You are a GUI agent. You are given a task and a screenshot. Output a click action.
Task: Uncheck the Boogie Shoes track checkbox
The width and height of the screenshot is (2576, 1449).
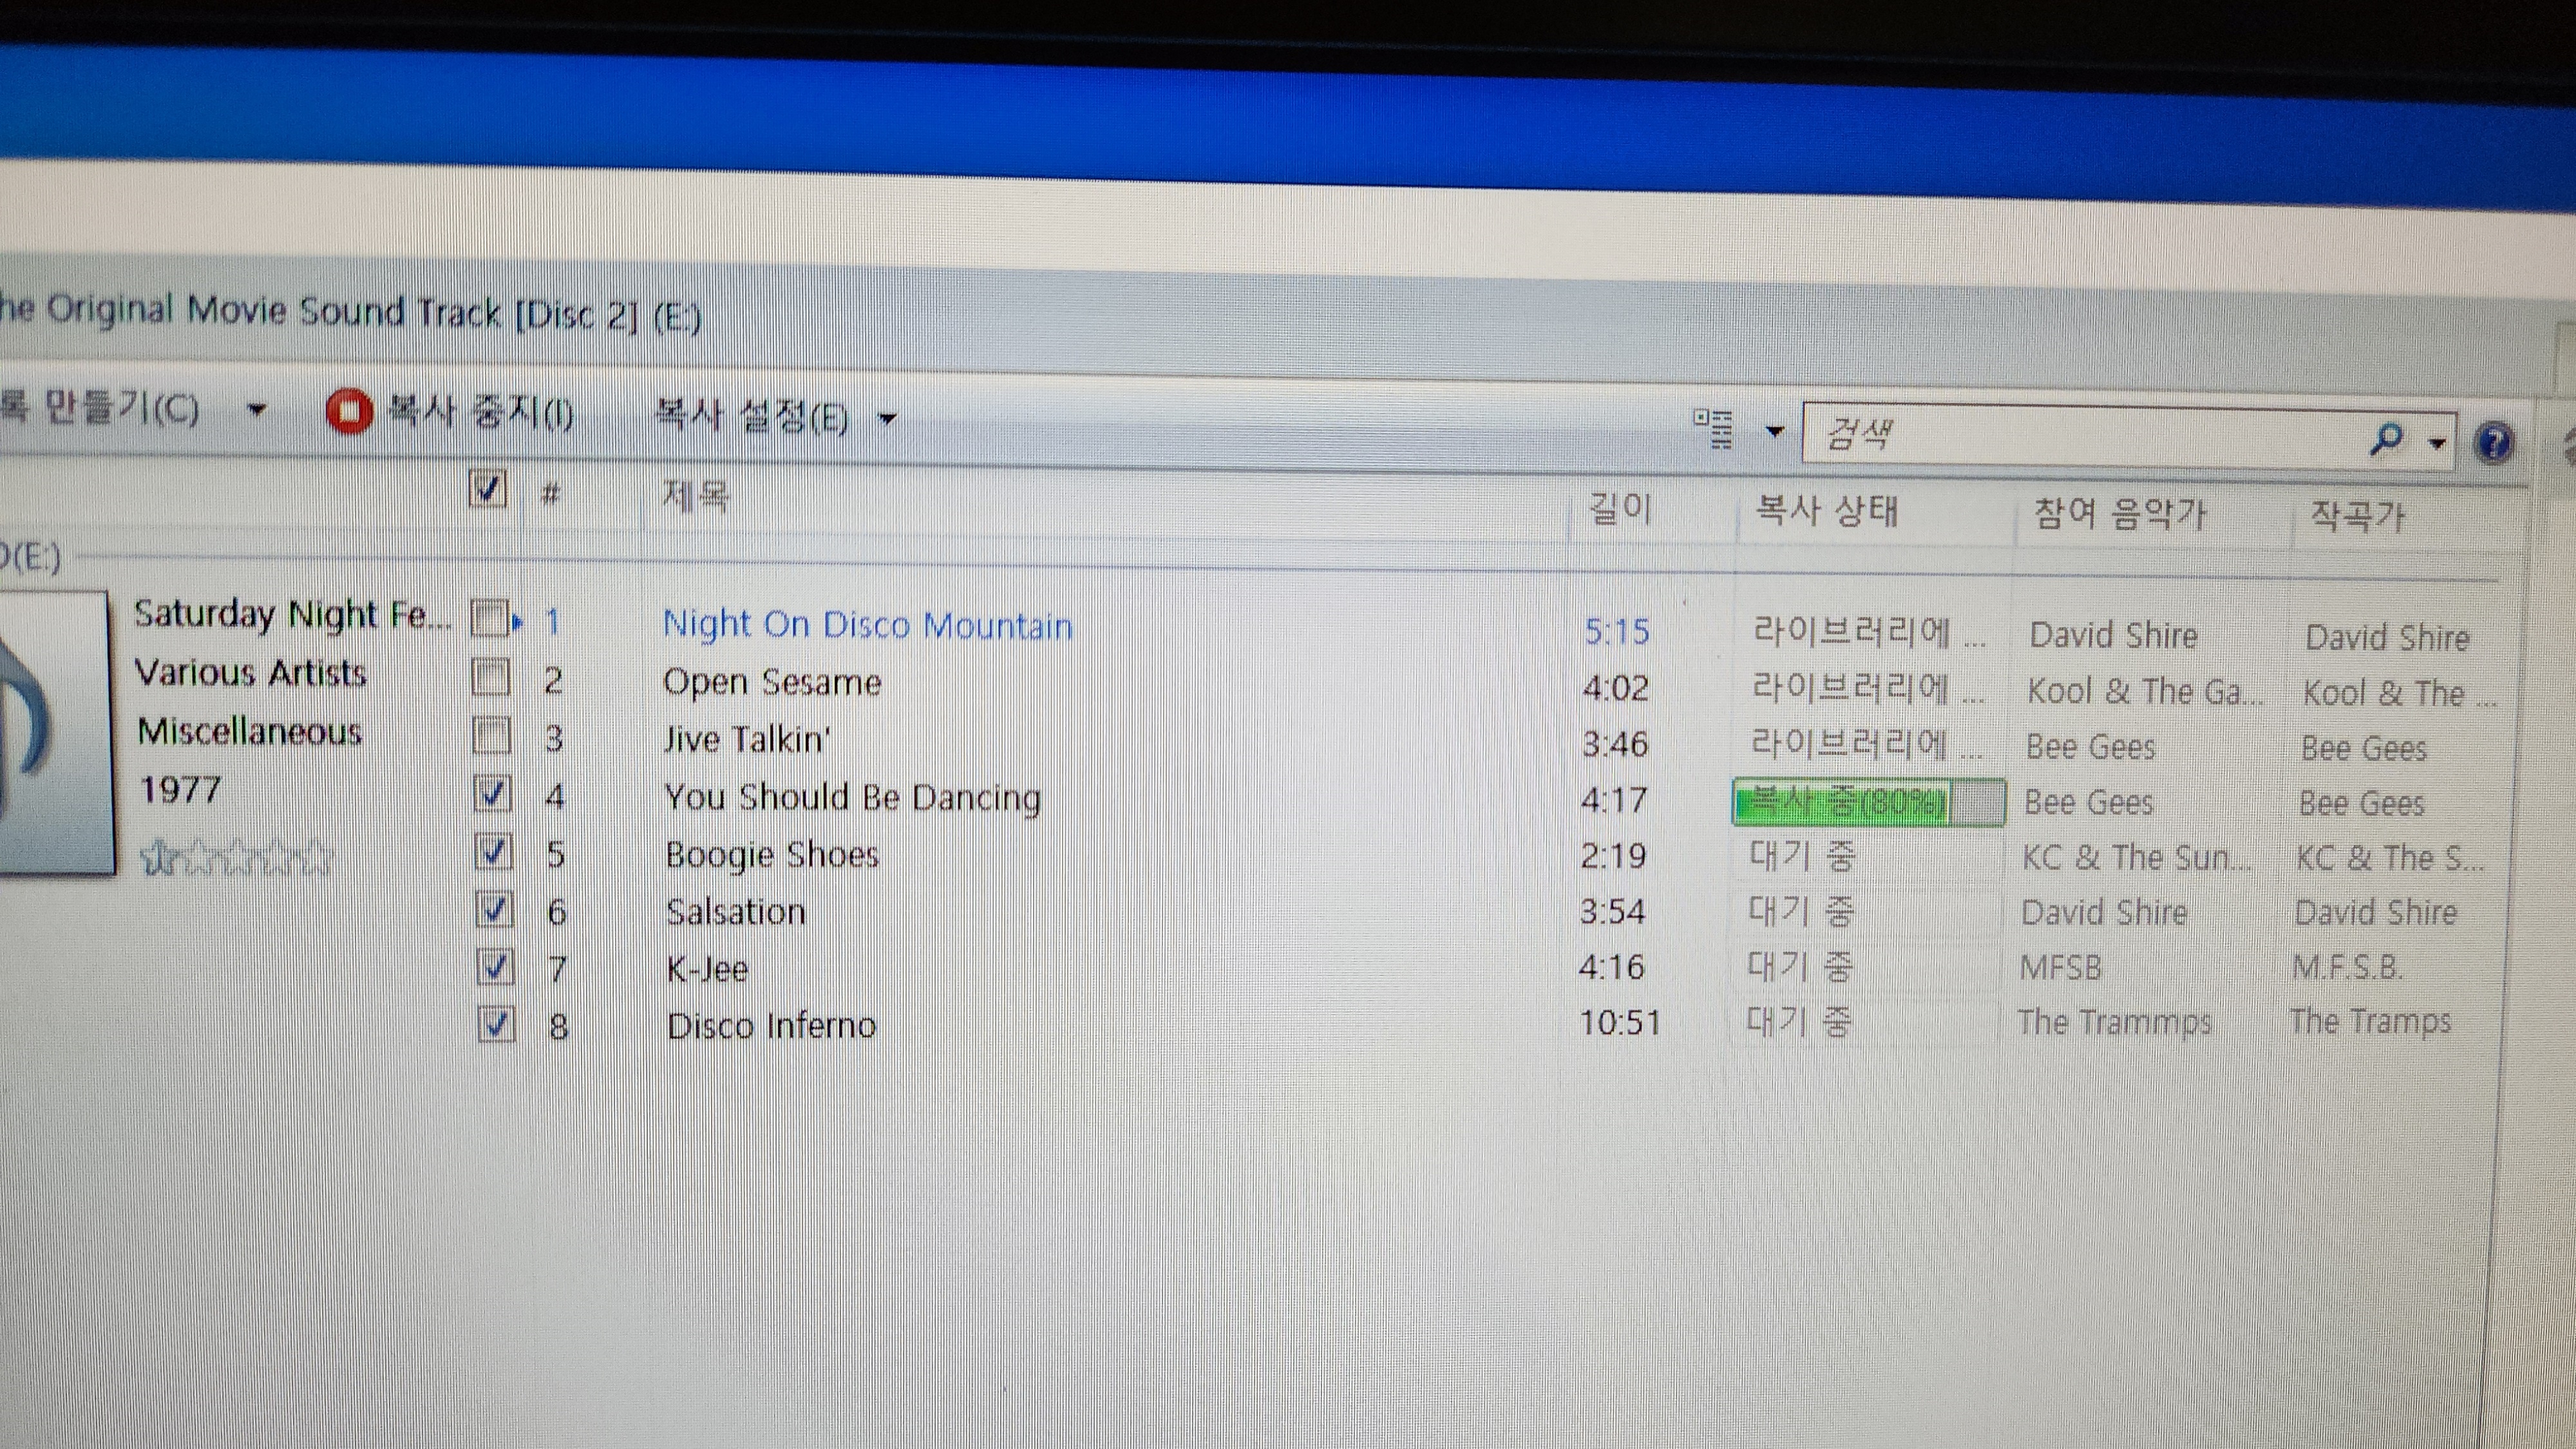click(494, 853)
